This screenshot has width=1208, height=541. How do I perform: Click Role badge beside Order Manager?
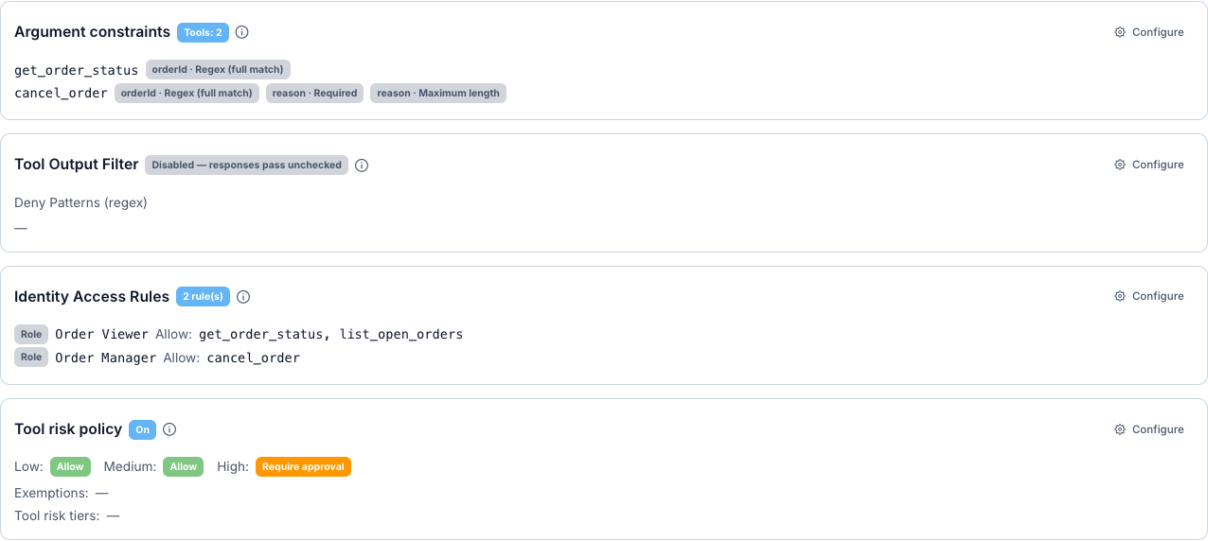click(31, 358)
